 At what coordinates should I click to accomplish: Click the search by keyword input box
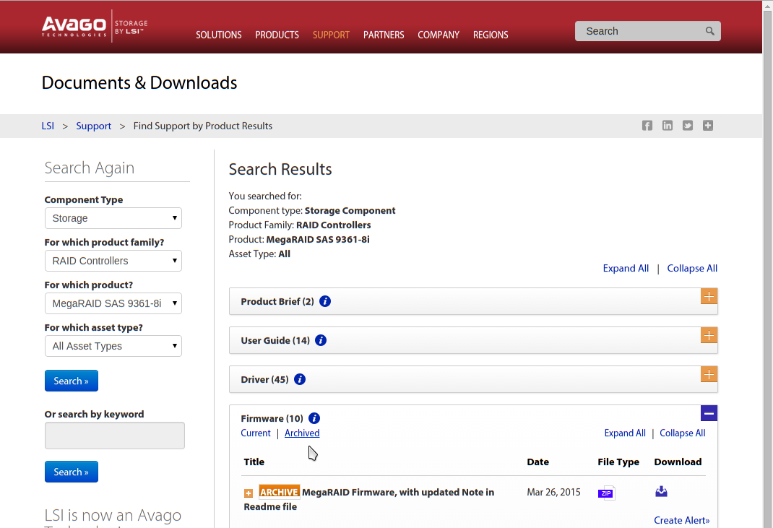click(x=115, y=436)
